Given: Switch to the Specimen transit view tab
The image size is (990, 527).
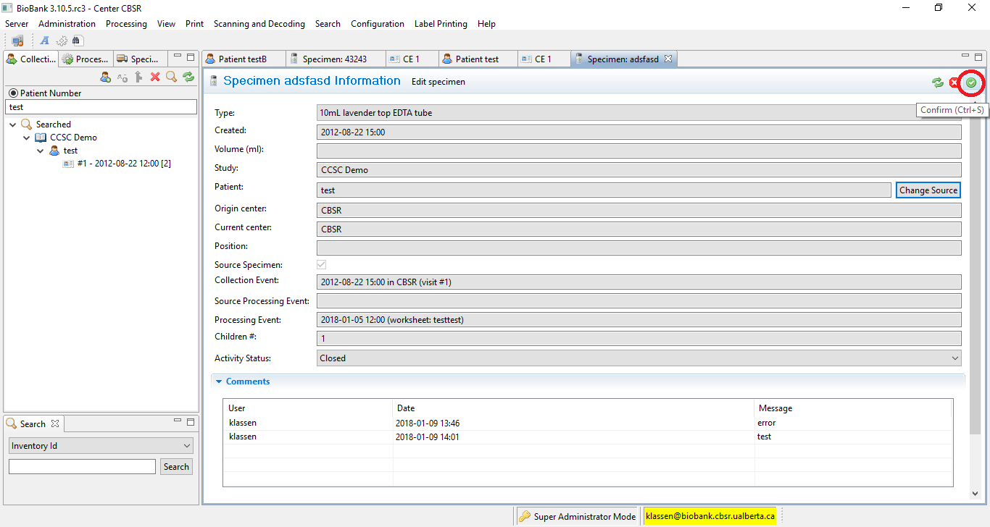Looking at the screenshot, I should tap(138, 59).
